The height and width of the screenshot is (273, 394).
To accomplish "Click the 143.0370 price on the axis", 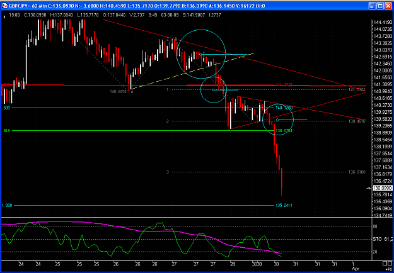I will 383,50.
